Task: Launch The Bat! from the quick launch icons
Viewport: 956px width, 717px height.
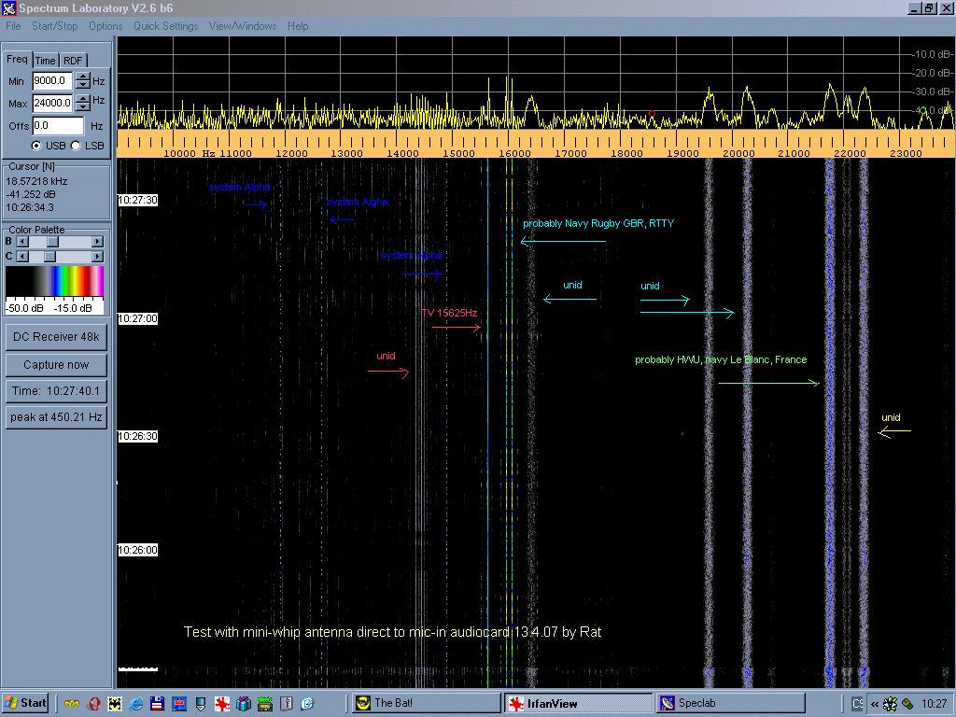Action: click(115, 704)
